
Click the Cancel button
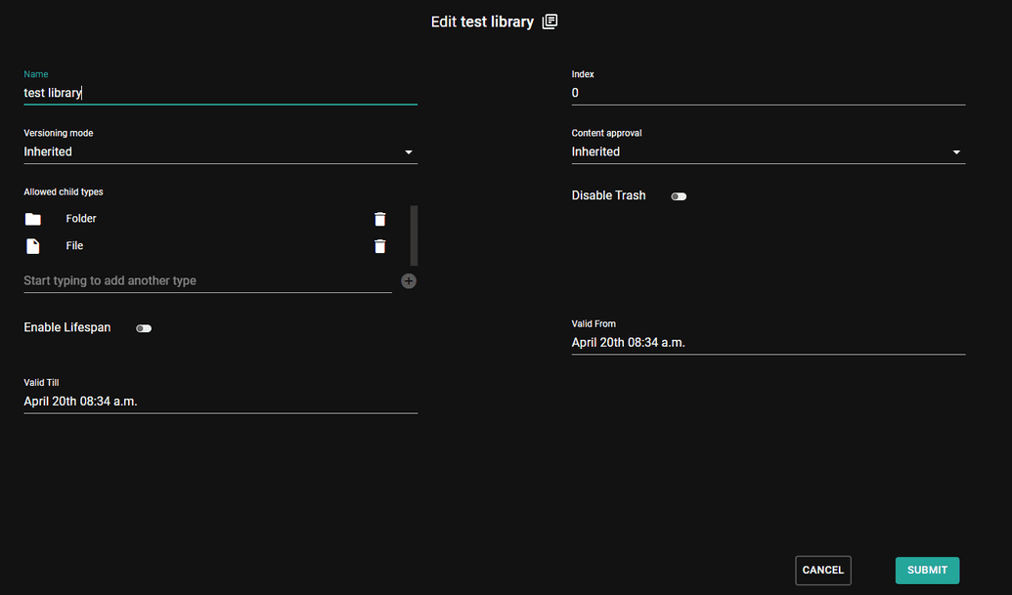click(823, 570)
